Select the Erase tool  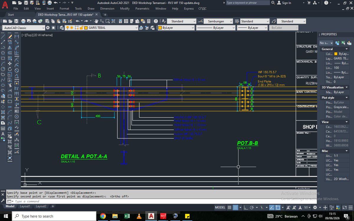click(x=10, y=37)
